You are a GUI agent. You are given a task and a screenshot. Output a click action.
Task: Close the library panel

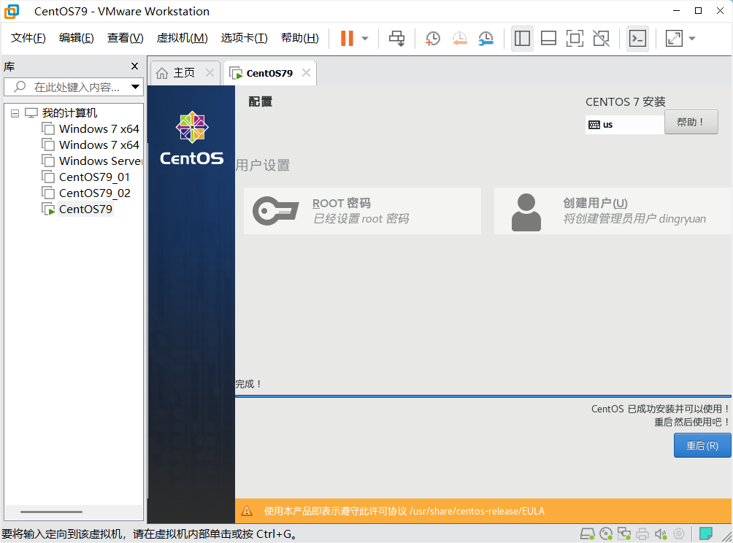[x=134, y=66]
